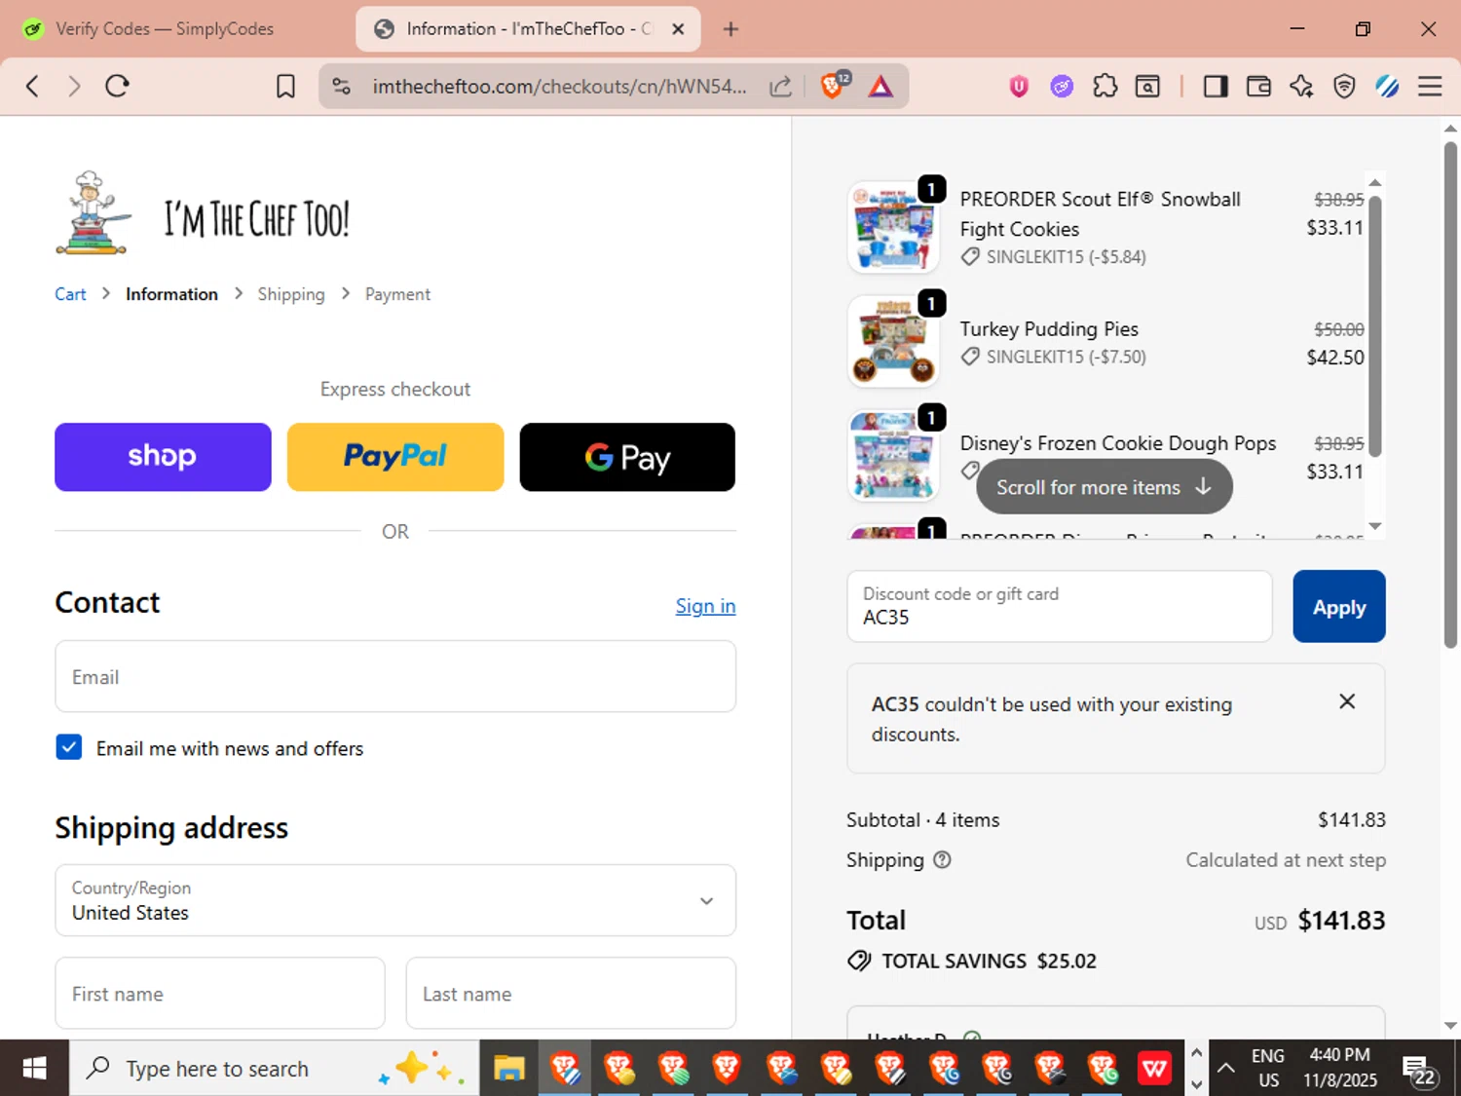Viewport: 1461px width, 1096px height.
Task: Open Turkey Pudding Pies thumbnail
Action: tap(893, 341)
